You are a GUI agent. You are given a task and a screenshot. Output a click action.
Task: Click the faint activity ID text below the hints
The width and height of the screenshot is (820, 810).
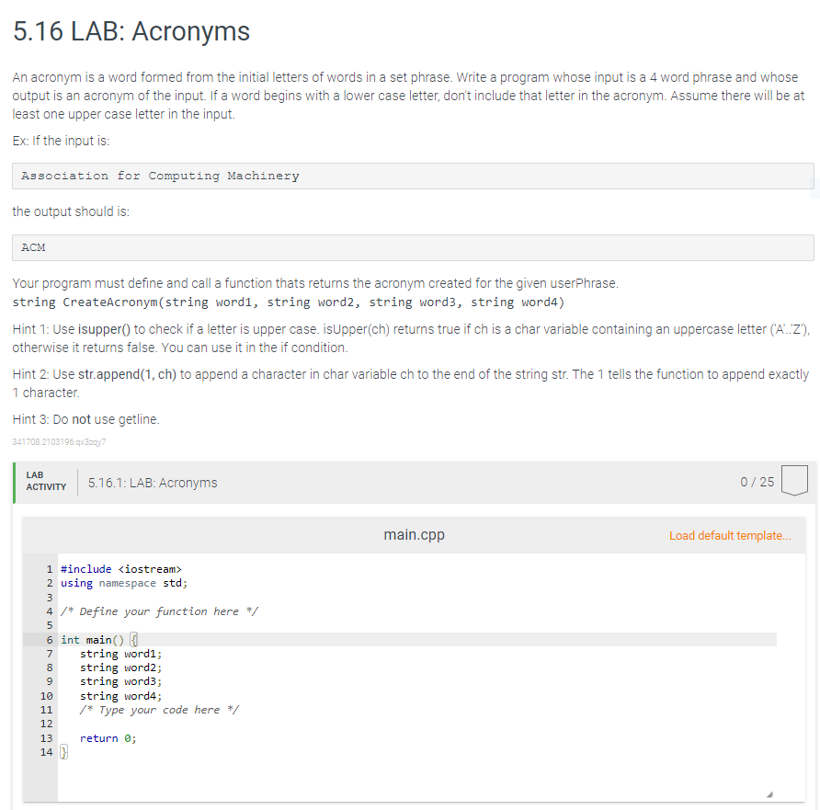[x=59, y=442]
